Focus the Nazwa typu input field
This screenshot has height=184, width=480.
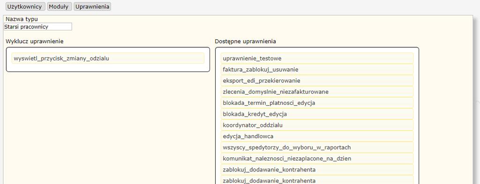point(38,27)
